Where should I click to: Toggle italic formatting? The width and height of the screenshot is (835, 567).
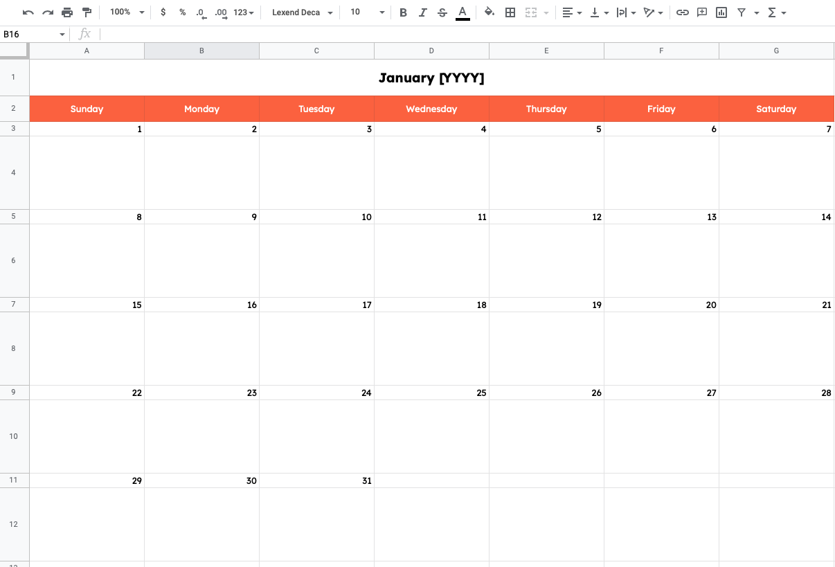coord(423,12)
